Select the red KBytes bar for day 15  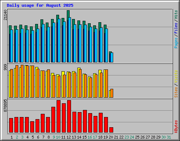click(x=85, y=121)
